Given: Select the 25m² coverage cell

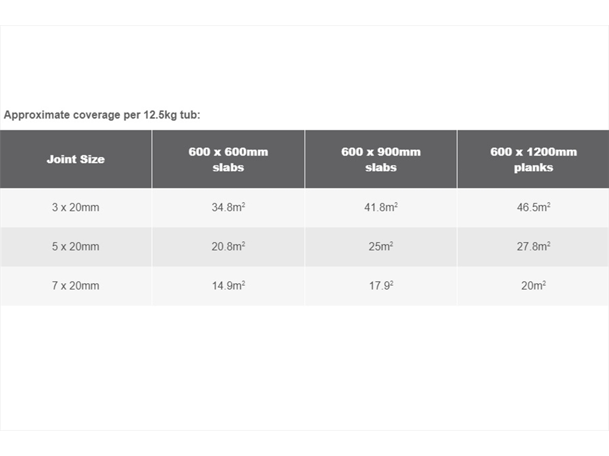Looking at the screenshot, I should point(381,247).
